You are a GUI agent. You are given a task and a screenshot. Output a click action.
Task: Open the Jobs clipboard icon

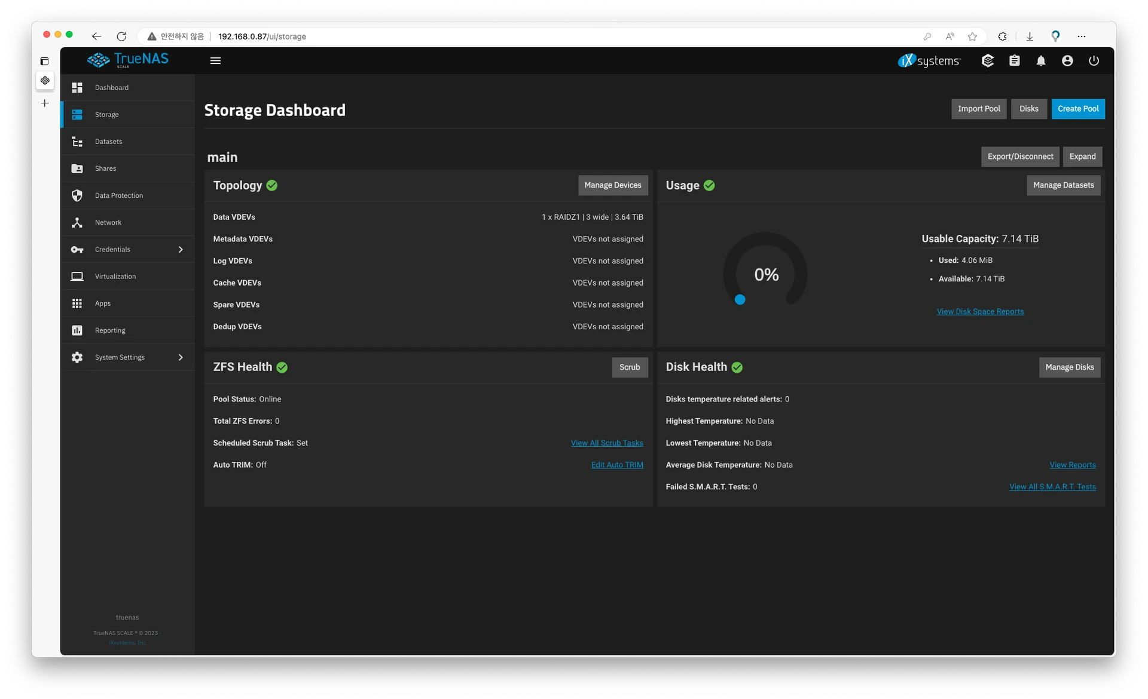(x=1015, y=61)
